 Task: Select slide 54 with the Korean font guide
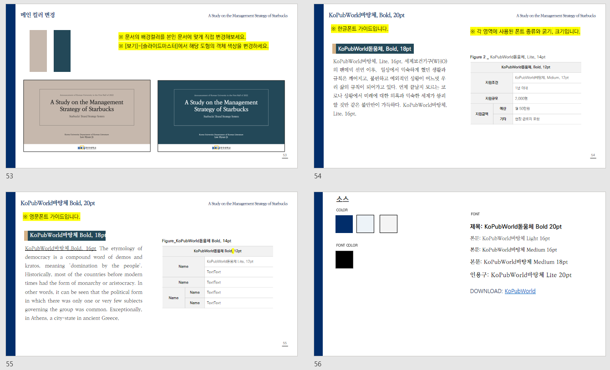[460, 86]
